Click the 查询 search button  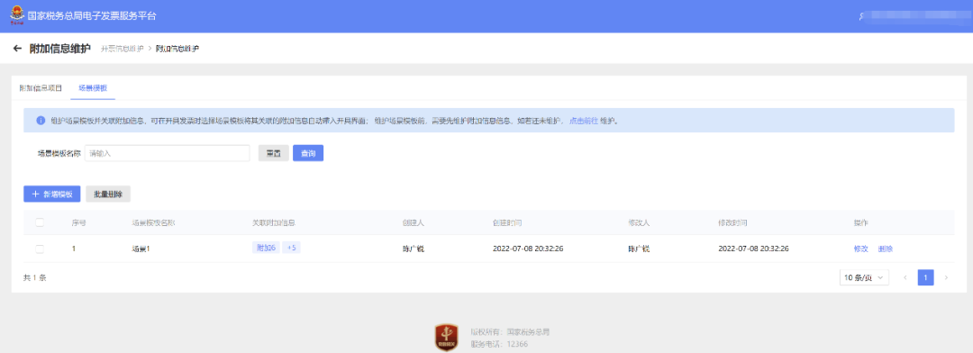coord(308,153)
